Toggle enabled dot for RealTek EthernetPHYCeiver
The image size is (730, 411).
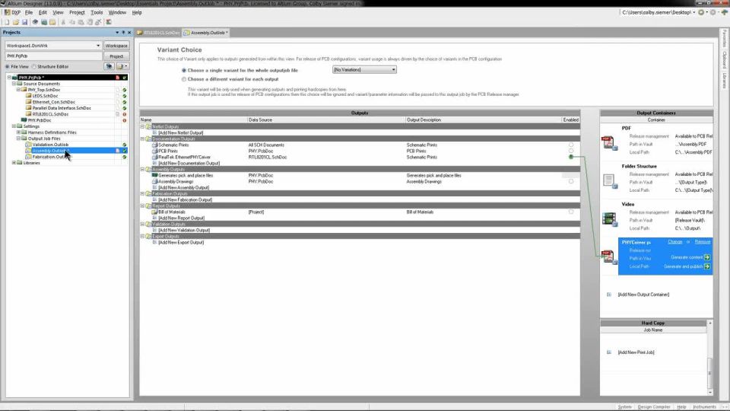pos(571,157)
